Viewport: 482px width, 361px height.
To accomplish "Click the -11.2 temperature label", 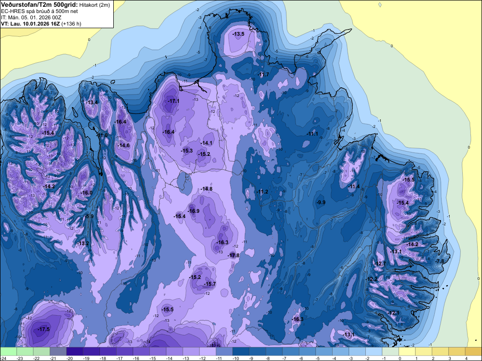I will (263, 192).
